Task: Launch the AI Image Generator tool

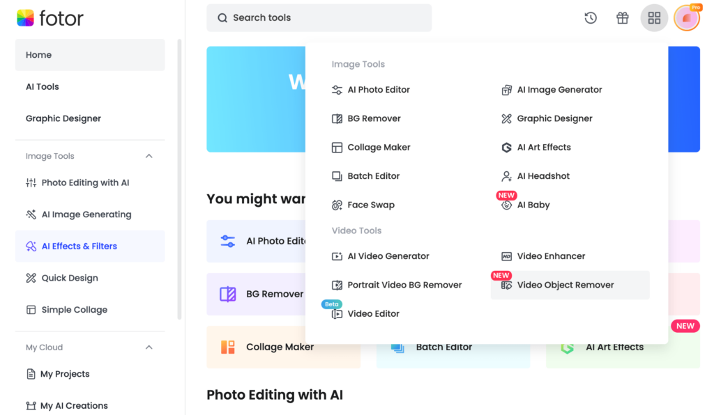Action: coord(559,90)
